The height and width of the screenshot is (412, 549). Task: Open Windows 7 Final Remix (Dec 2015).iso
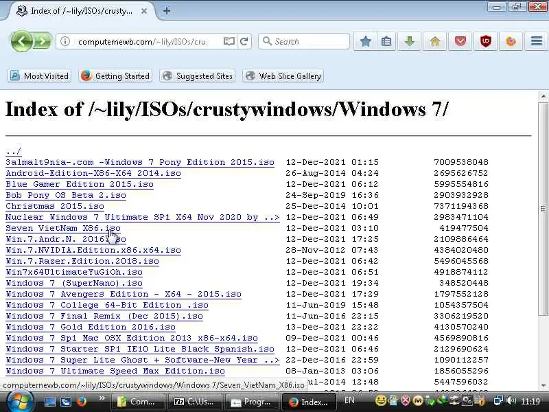pos(104,316)
